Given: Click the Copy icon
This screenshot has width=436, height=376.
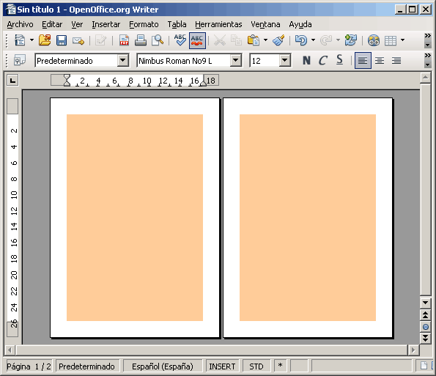Looking at the screenshot, I should click(x=237, y=40).
